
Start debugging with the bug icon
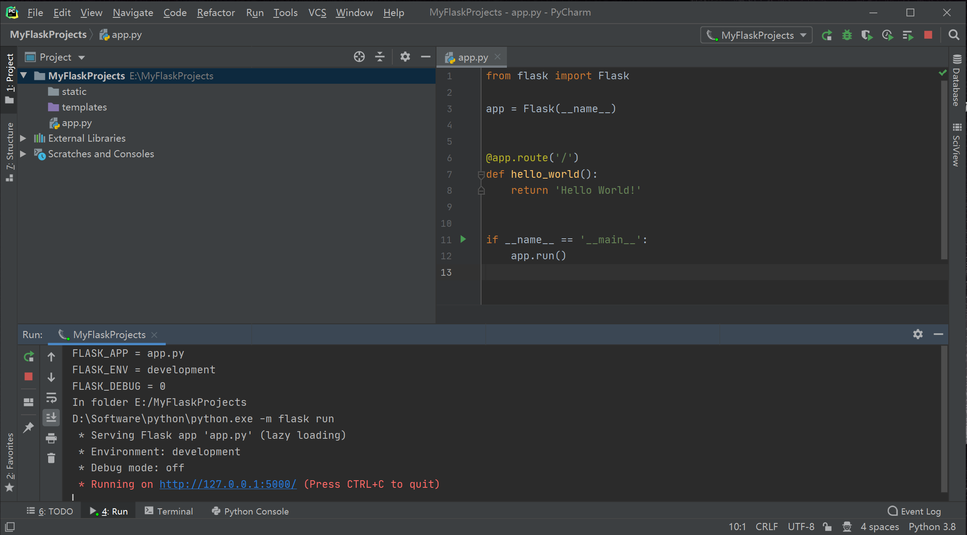(847, 35)
